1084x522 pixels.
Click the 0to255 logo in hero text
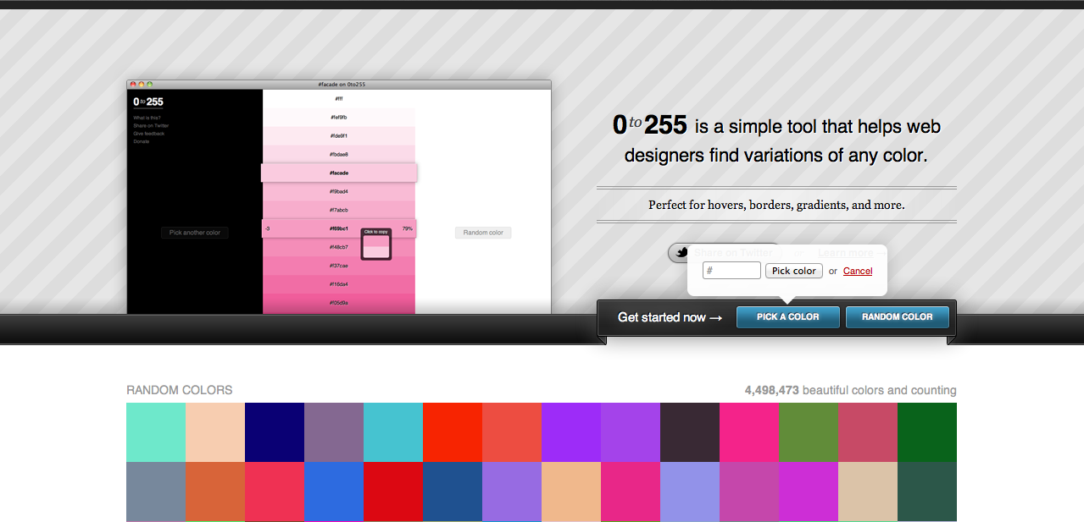[x=649, y=126]
